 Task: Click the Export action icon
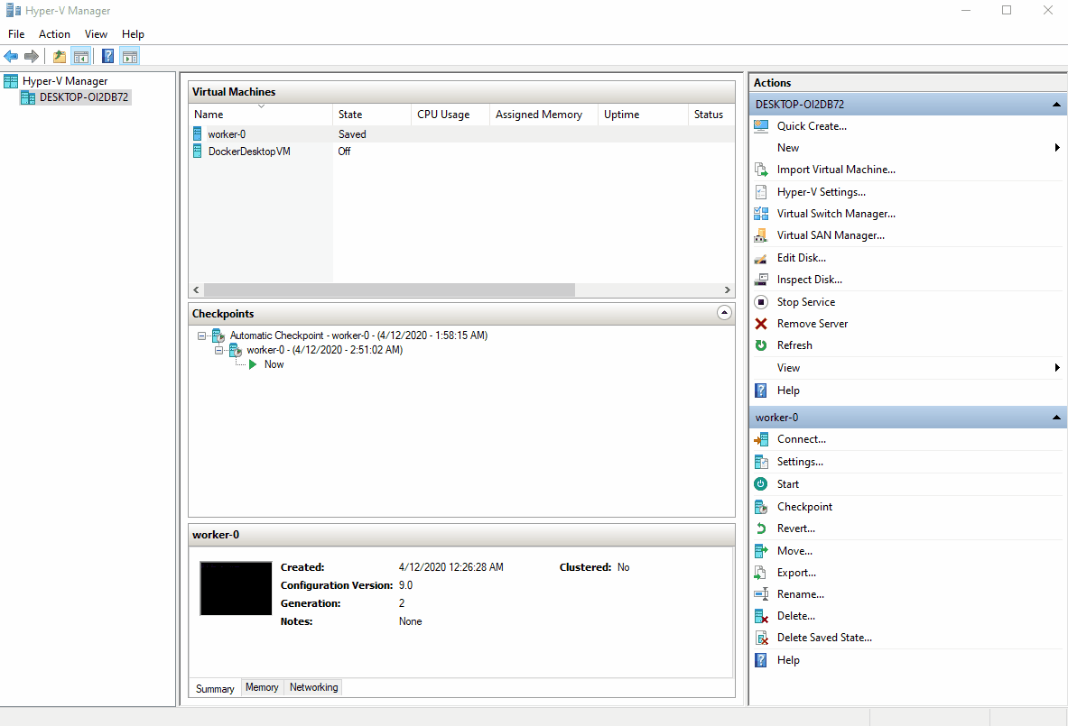coord(761,573)
